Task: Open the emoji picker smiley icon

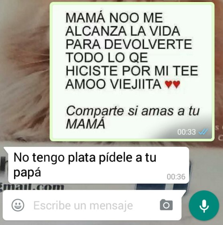Action: pyautogui.click(x=18, y=205)
